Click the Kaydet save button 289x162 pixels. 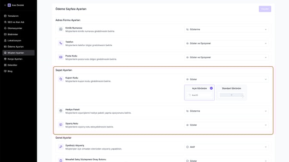pyautogui.click(x=265, y=9)
